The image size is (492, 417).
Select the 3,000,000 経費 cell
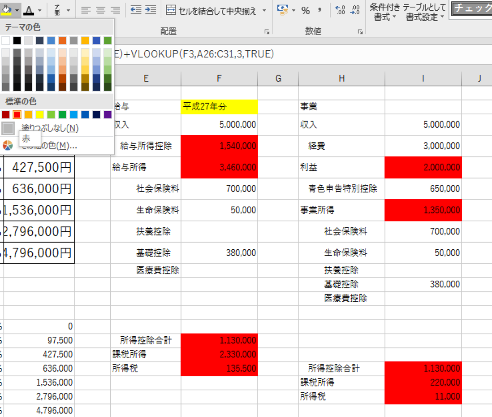[423, 146]
